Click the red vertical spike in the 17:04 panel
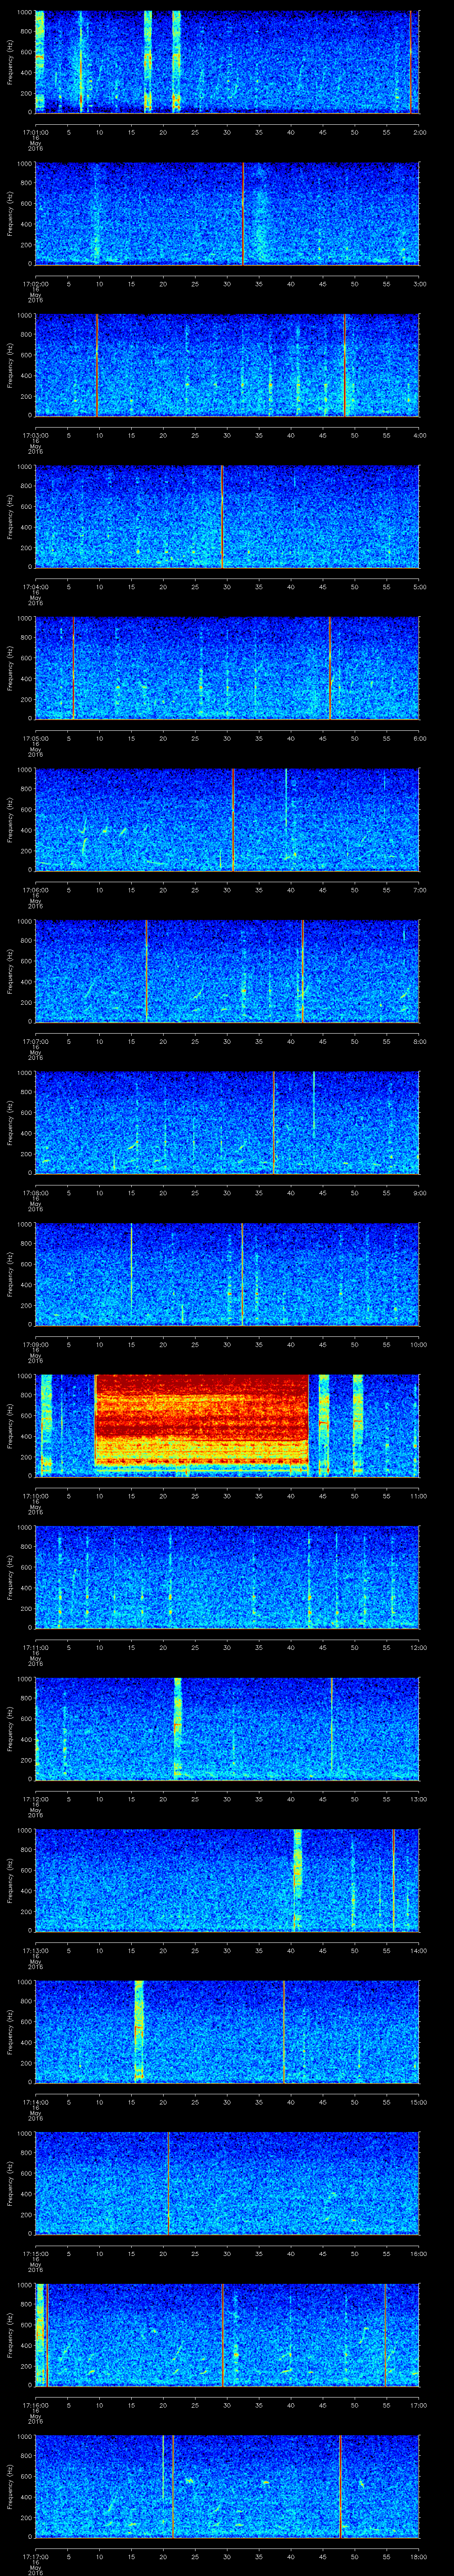The image size is (454, 2576). [x=222, y=516]
